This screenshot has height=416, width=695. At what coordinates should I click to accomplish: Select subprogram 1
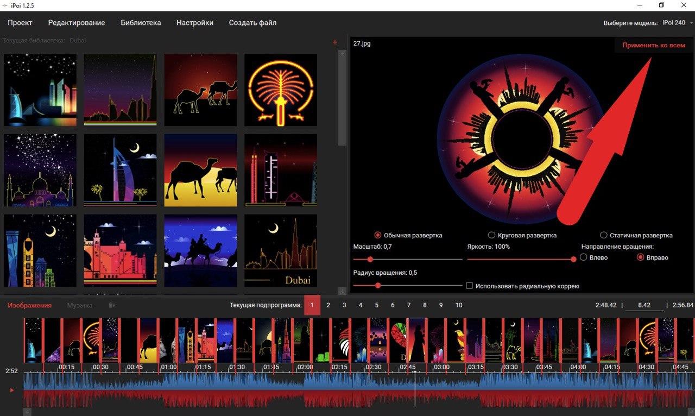[312, 305]
